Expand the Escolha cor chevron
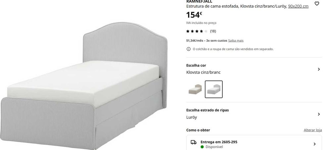Screen dimensions: 331x150 (x=319, y=69)
